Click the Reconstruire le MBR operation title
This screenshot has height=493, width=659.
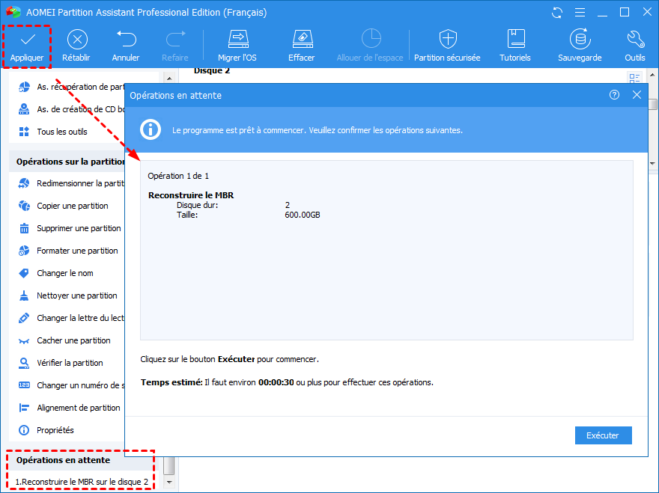tap(191, 195)
